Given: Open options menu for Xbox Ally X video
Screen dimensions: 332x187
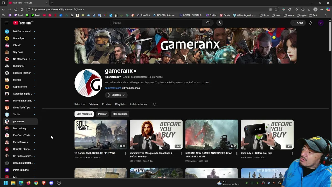Looking at the screenshot, I should pos(292,153).
